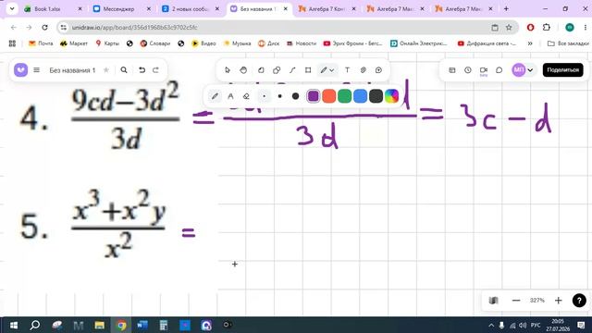592x333 pixels.
Task: Open the custom rainbow color picker
Action: [391, 96]
